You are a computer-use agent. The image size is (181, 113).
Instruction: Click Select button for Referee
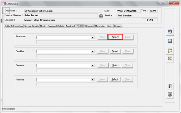click(x=115, y=79)
